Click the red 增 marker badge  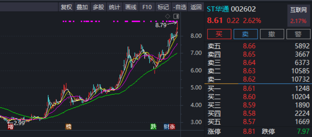(x=10, y=127)
